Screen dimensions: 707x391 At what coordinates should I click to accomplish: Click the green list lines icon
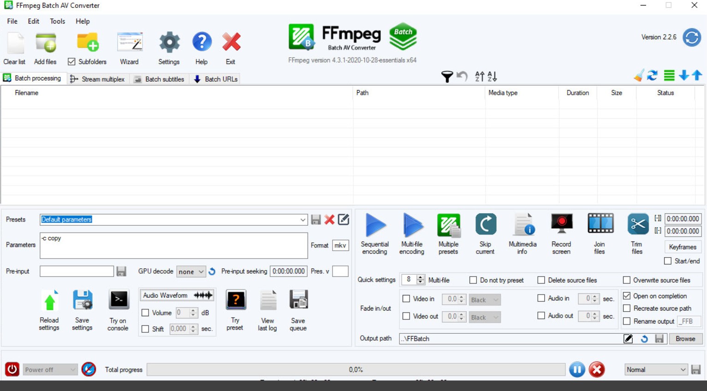(x=669, y=75)
